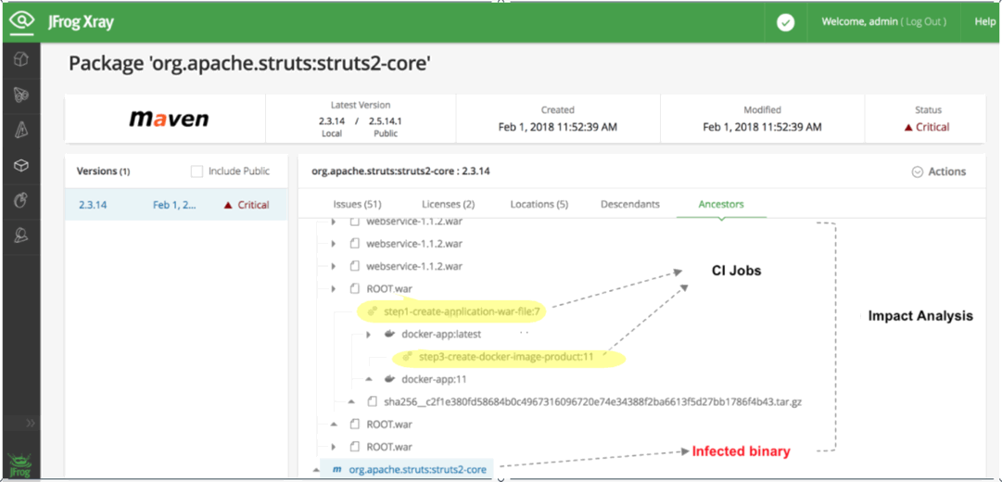1002x482 pixels.
Task: Select step3-create-docker-image-product:11 build node
Action: [505, 357]
